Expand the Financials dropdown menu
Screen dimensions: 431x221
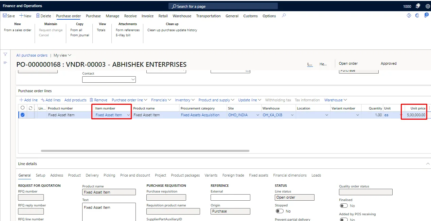coord(161,100)
